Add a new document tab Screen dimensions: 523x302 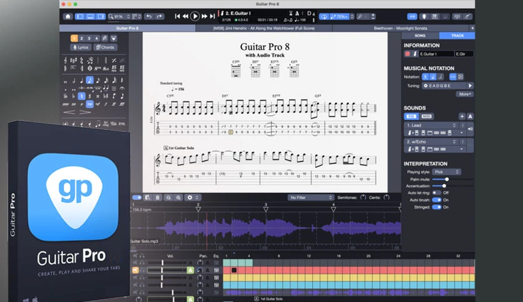472,28
